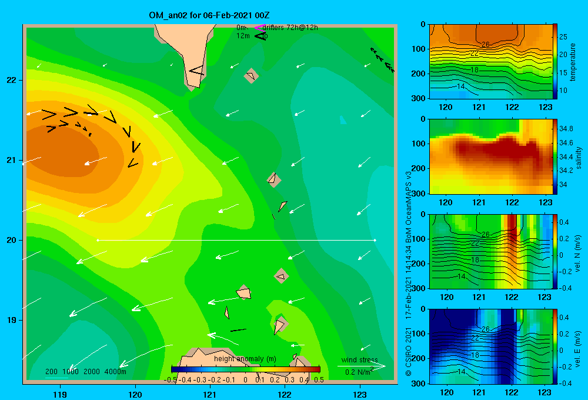The height and width of the screenshot is (400, 588).
Task: Click the '25' temperature scale tick
Action: click(x=563, y=37)
